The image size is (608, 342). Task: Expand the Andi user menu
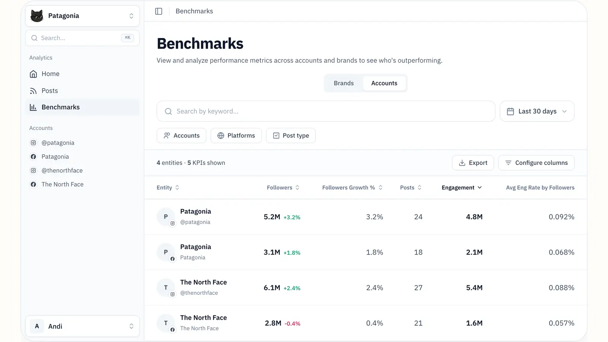coord(82,326)
